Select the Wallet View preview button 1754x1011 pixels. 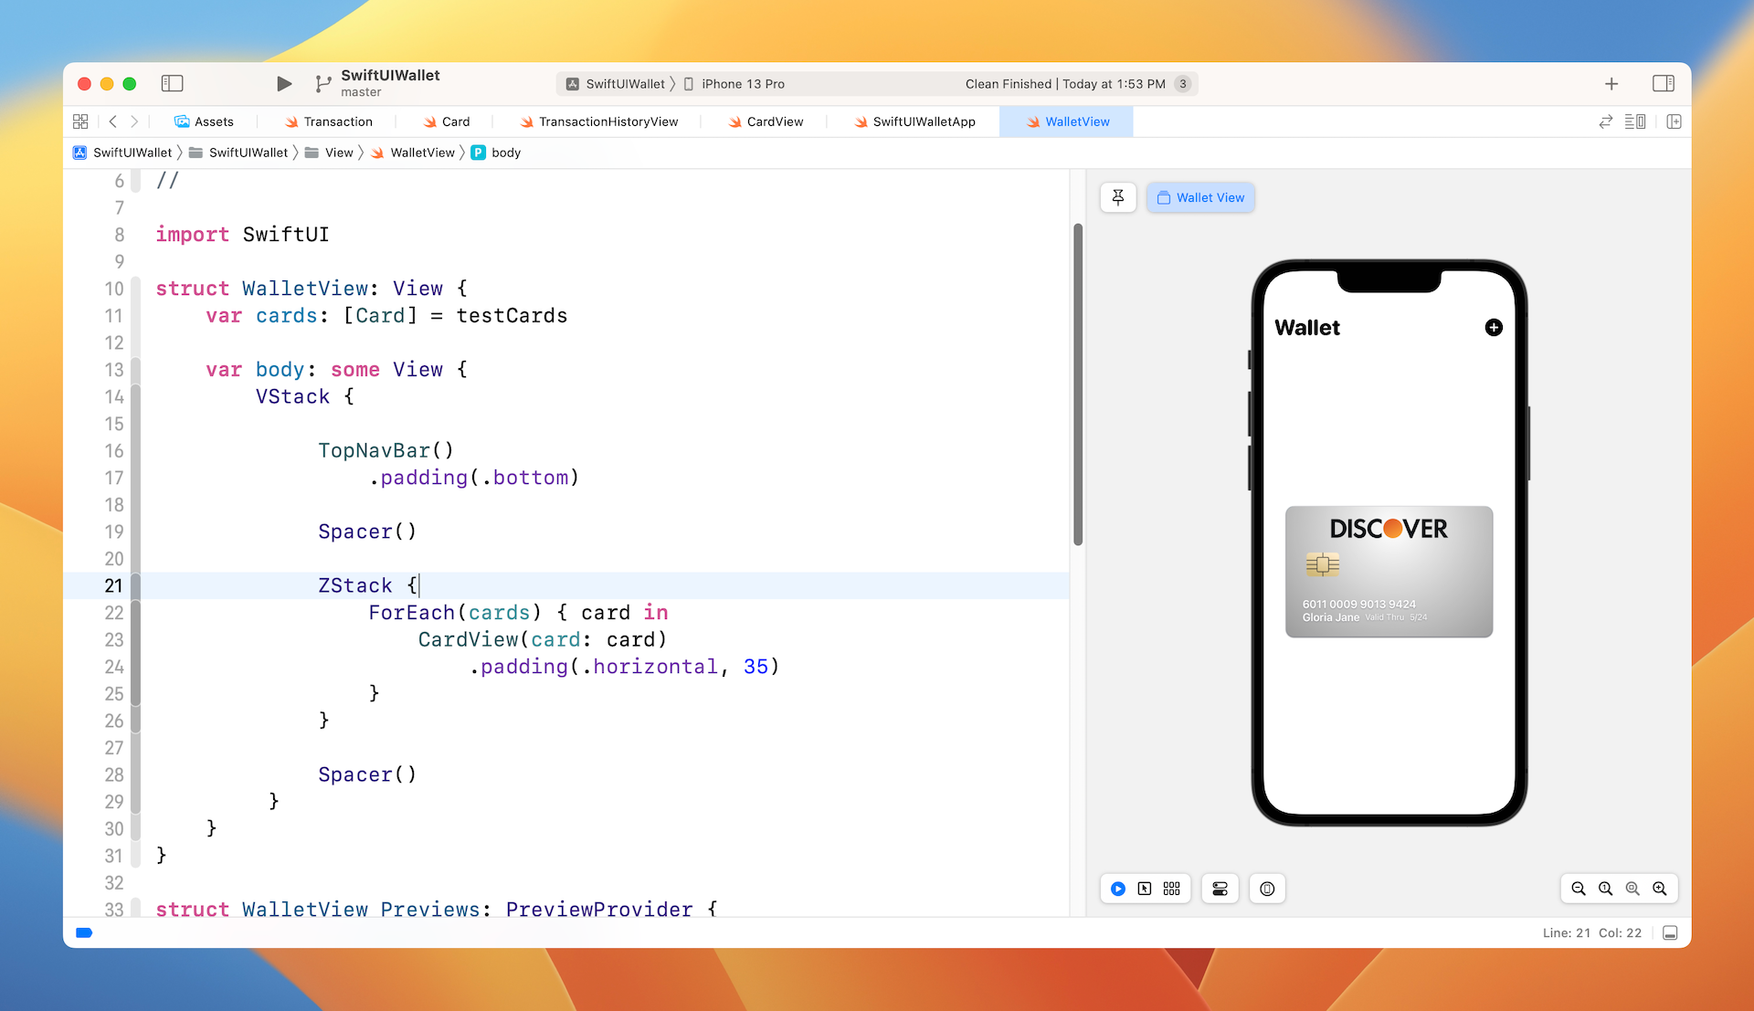(1200, 197)
